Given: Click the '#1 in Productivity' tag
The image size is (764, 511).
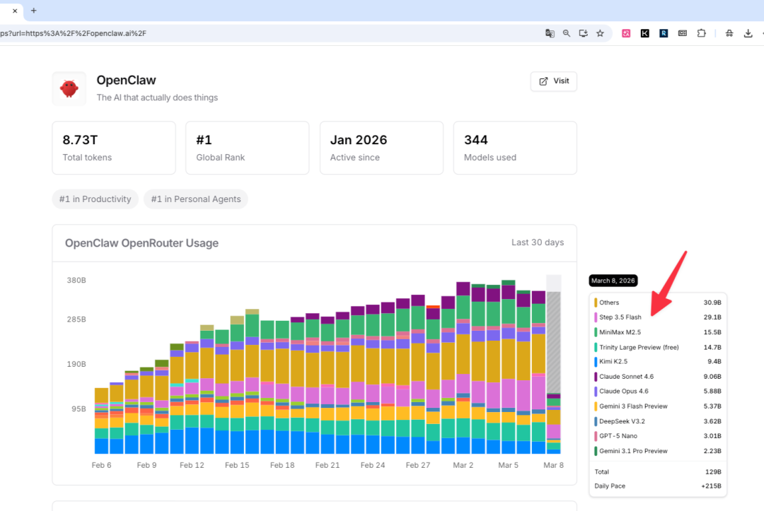Looking at the screenshot, I should pos(95,199).
